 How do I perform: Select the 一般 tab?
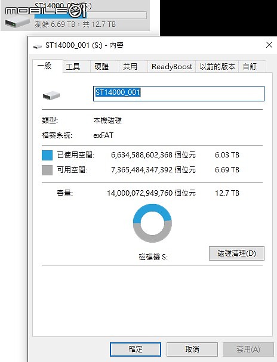coord(48,66)
